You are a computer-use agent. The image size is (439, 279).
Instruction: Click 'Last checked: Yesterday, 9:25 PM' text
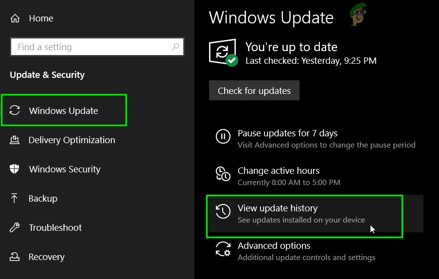(311, 60)
